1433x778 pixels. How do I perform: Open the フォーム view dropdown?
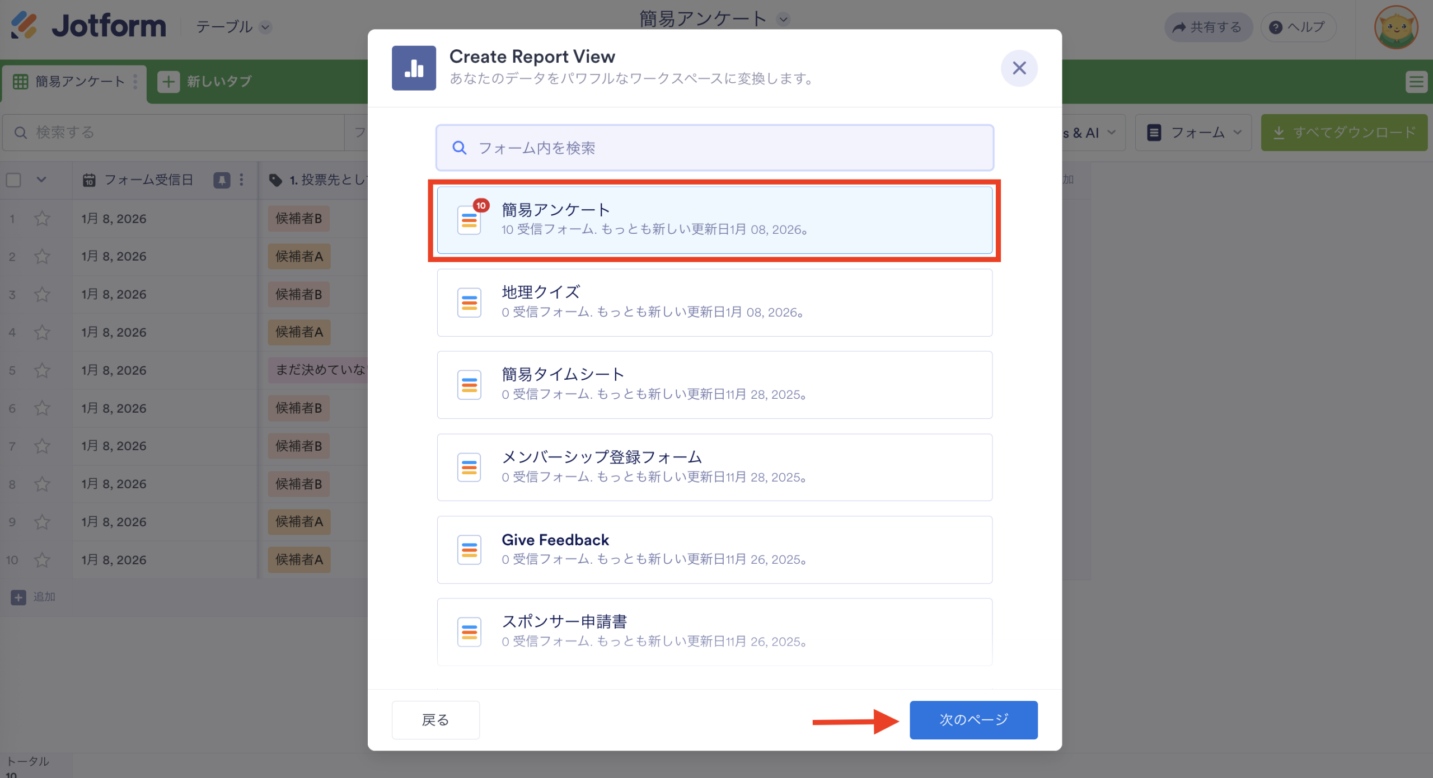coord(1193,133)
